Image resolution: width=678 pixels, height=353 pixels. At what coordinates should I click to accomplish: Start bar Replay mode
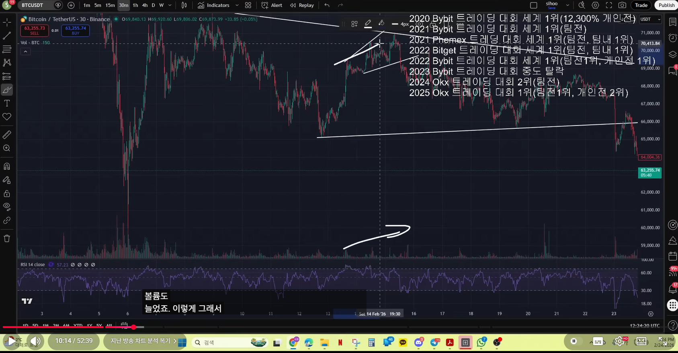[302, 5]
